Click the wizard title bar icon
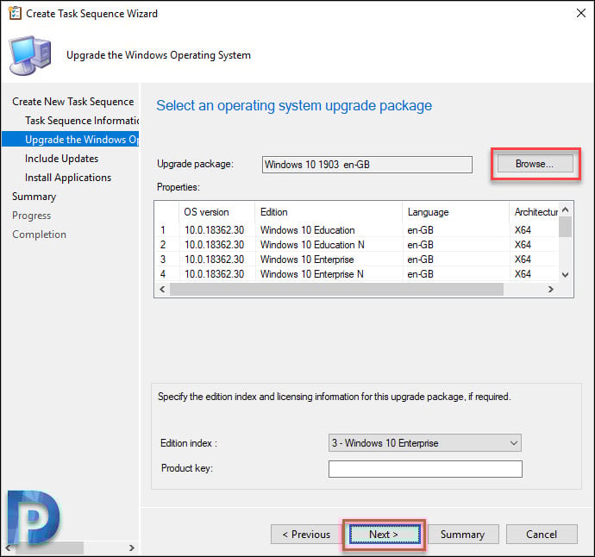This screenshot has width=595, height=557. tap(15, 13)
